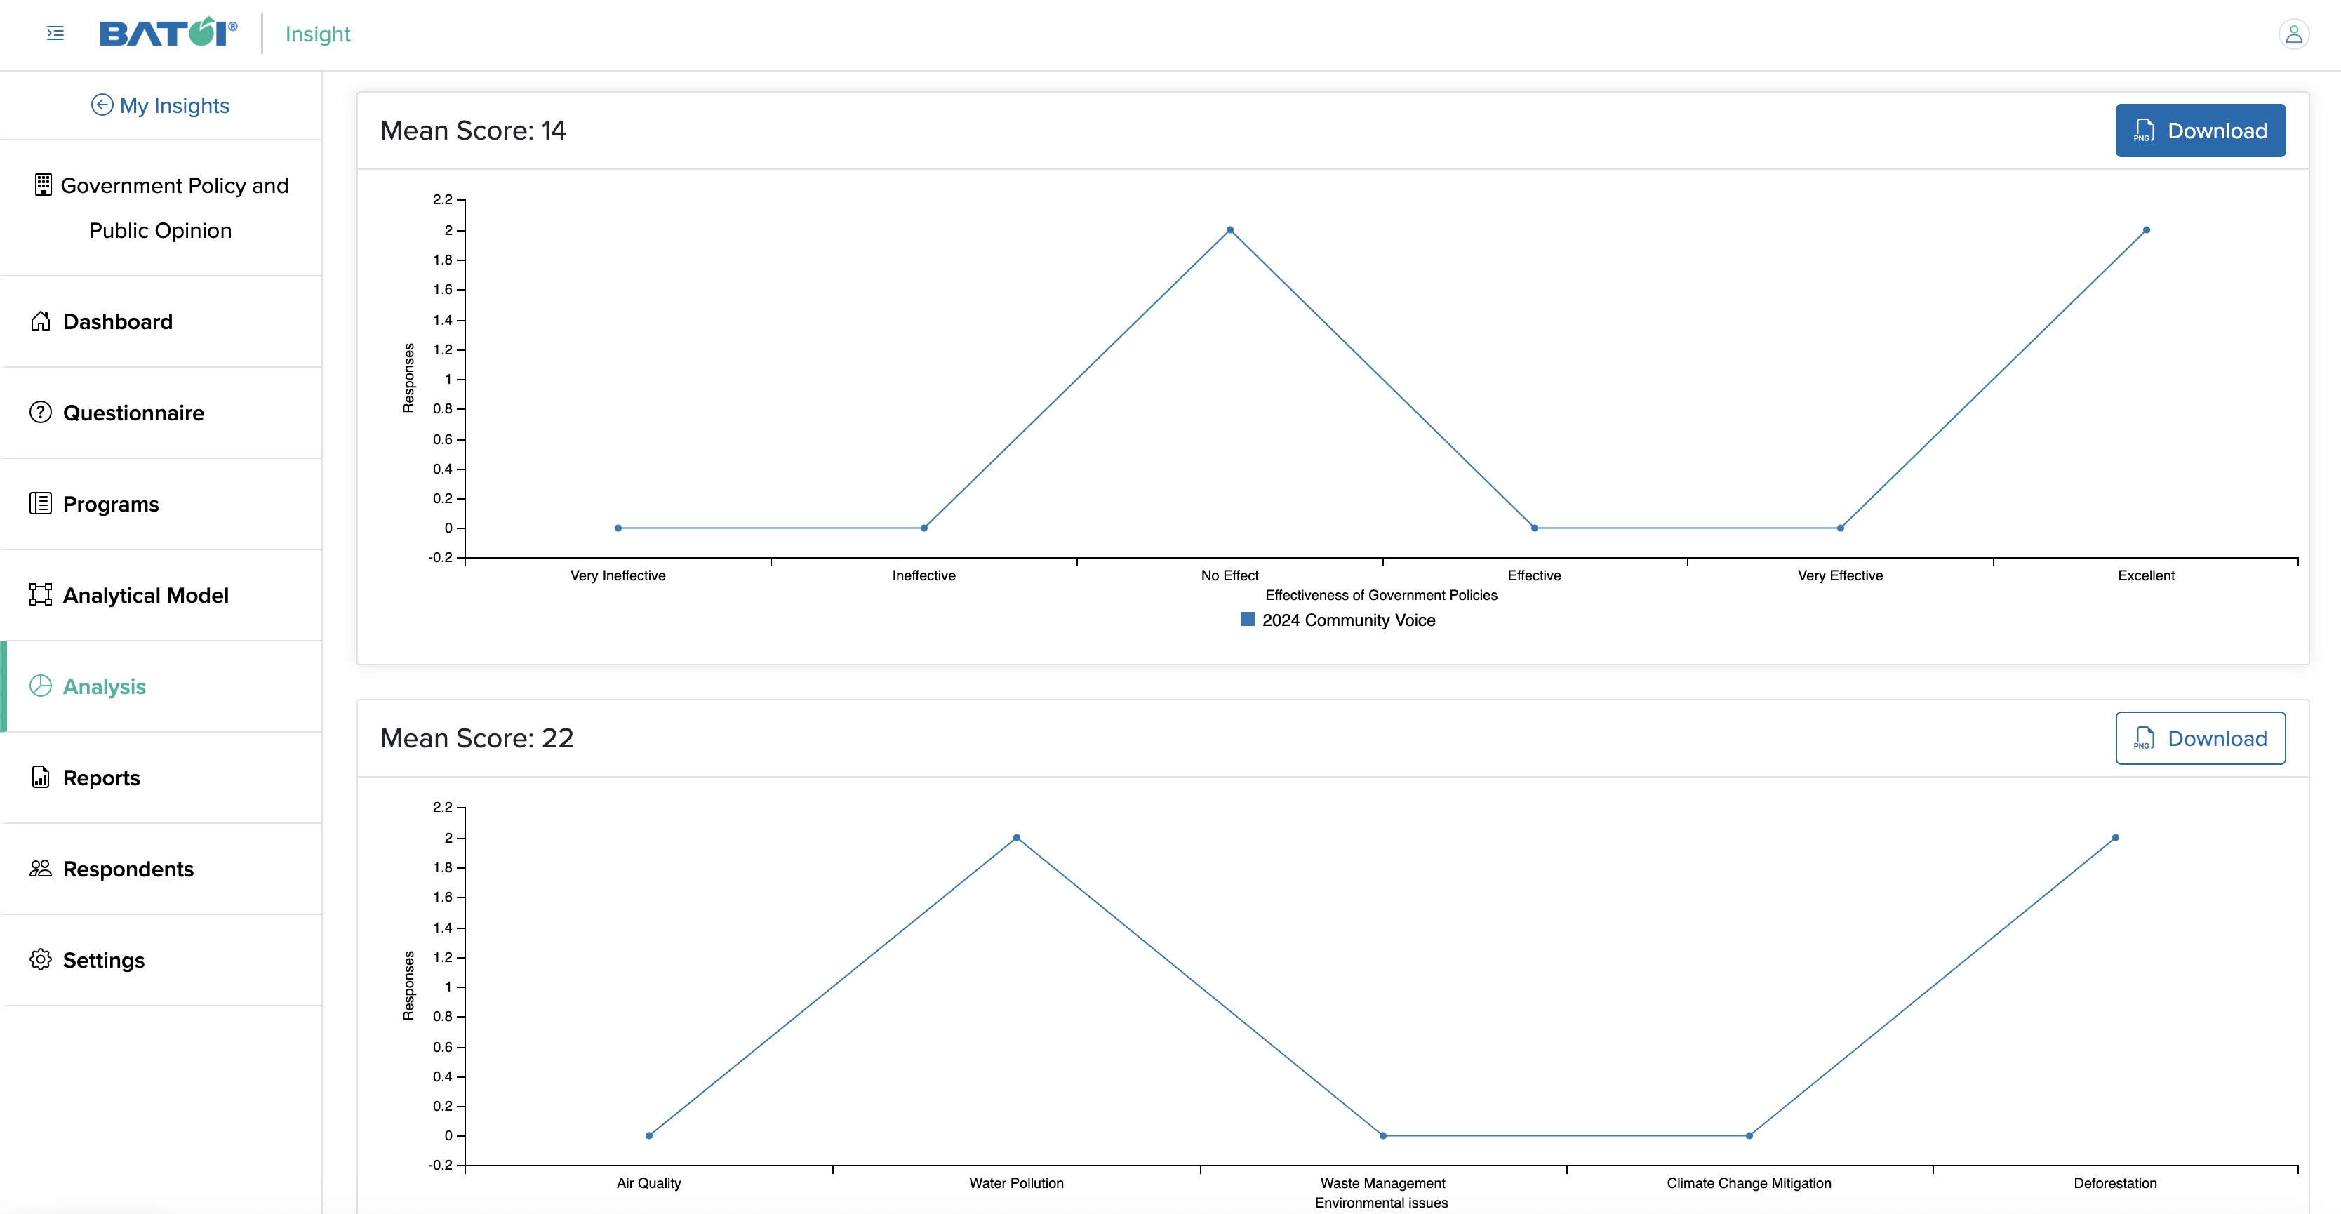Click the No Effect data point
The width and height of the screenshot is (2341, 1214).
pos(1229,230)
